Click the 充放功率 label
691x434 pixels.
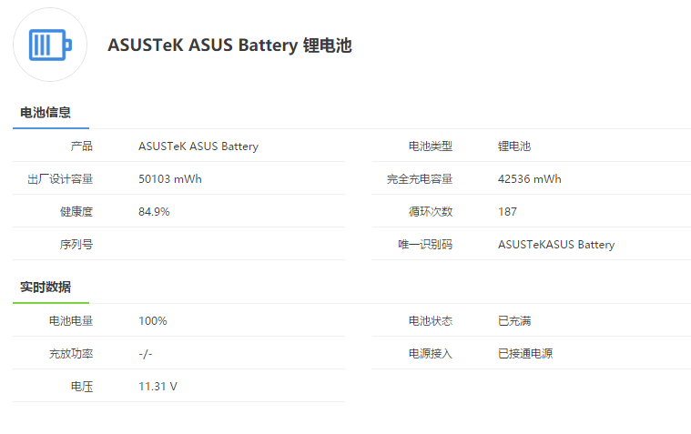pos(71,354)
